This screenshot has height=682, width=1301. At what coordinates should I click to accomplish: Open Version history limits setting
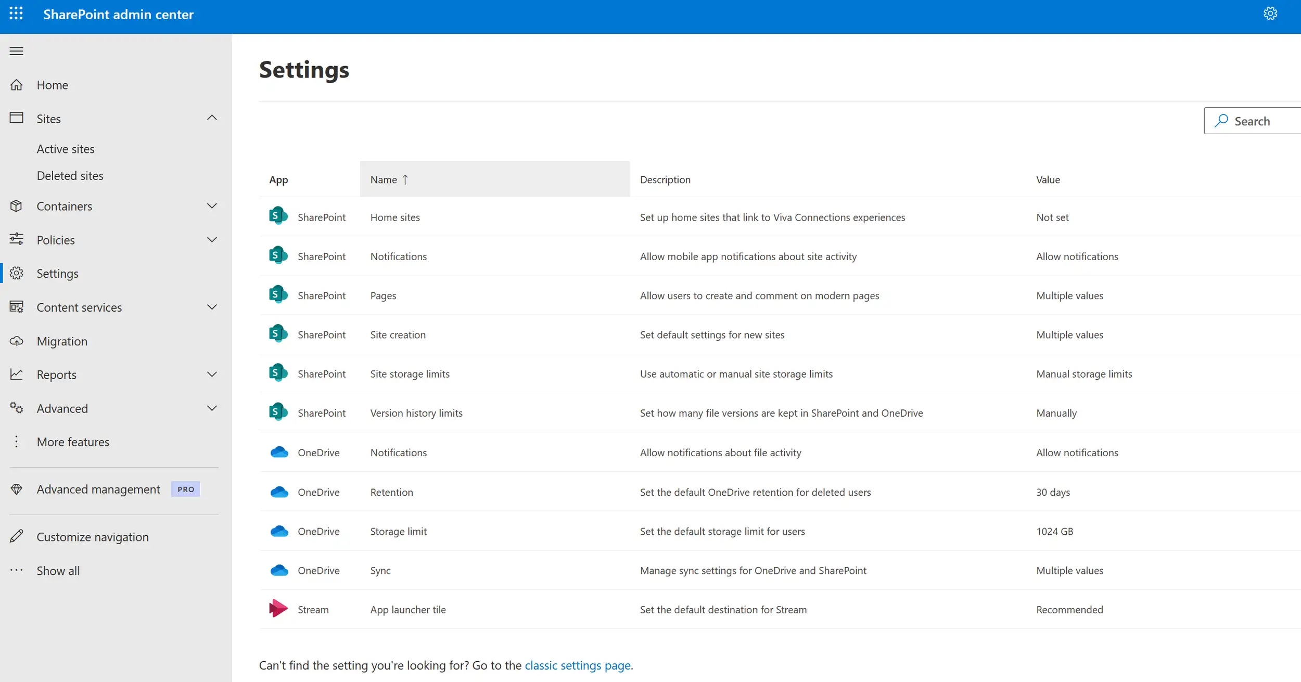(416, 413)
